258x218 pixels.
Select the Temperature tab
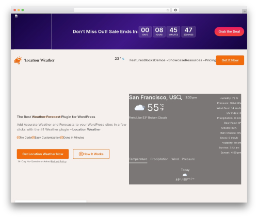tap(138, 159)
